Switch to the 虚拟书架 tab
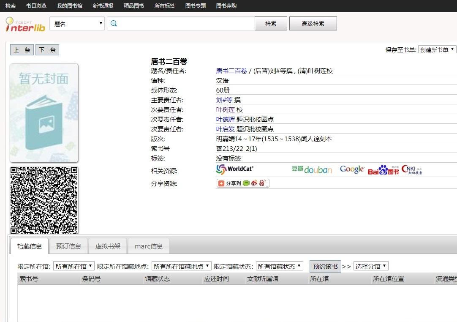Viewport: 457px width, 322px height. [108, 246]
